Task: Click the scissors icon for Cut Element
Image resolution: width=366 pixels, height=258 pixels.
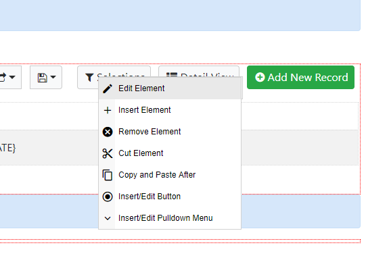Action: [x=108, y=153]
